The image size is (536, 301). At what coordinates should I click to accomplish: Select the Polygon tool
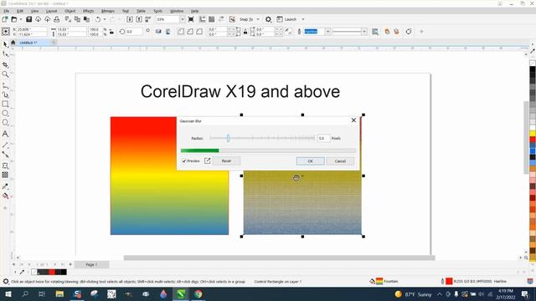6,123
